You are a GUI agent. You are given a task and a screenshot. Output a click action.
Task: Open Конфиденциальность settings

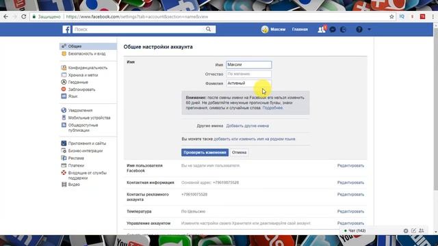(x=88, y=68)
